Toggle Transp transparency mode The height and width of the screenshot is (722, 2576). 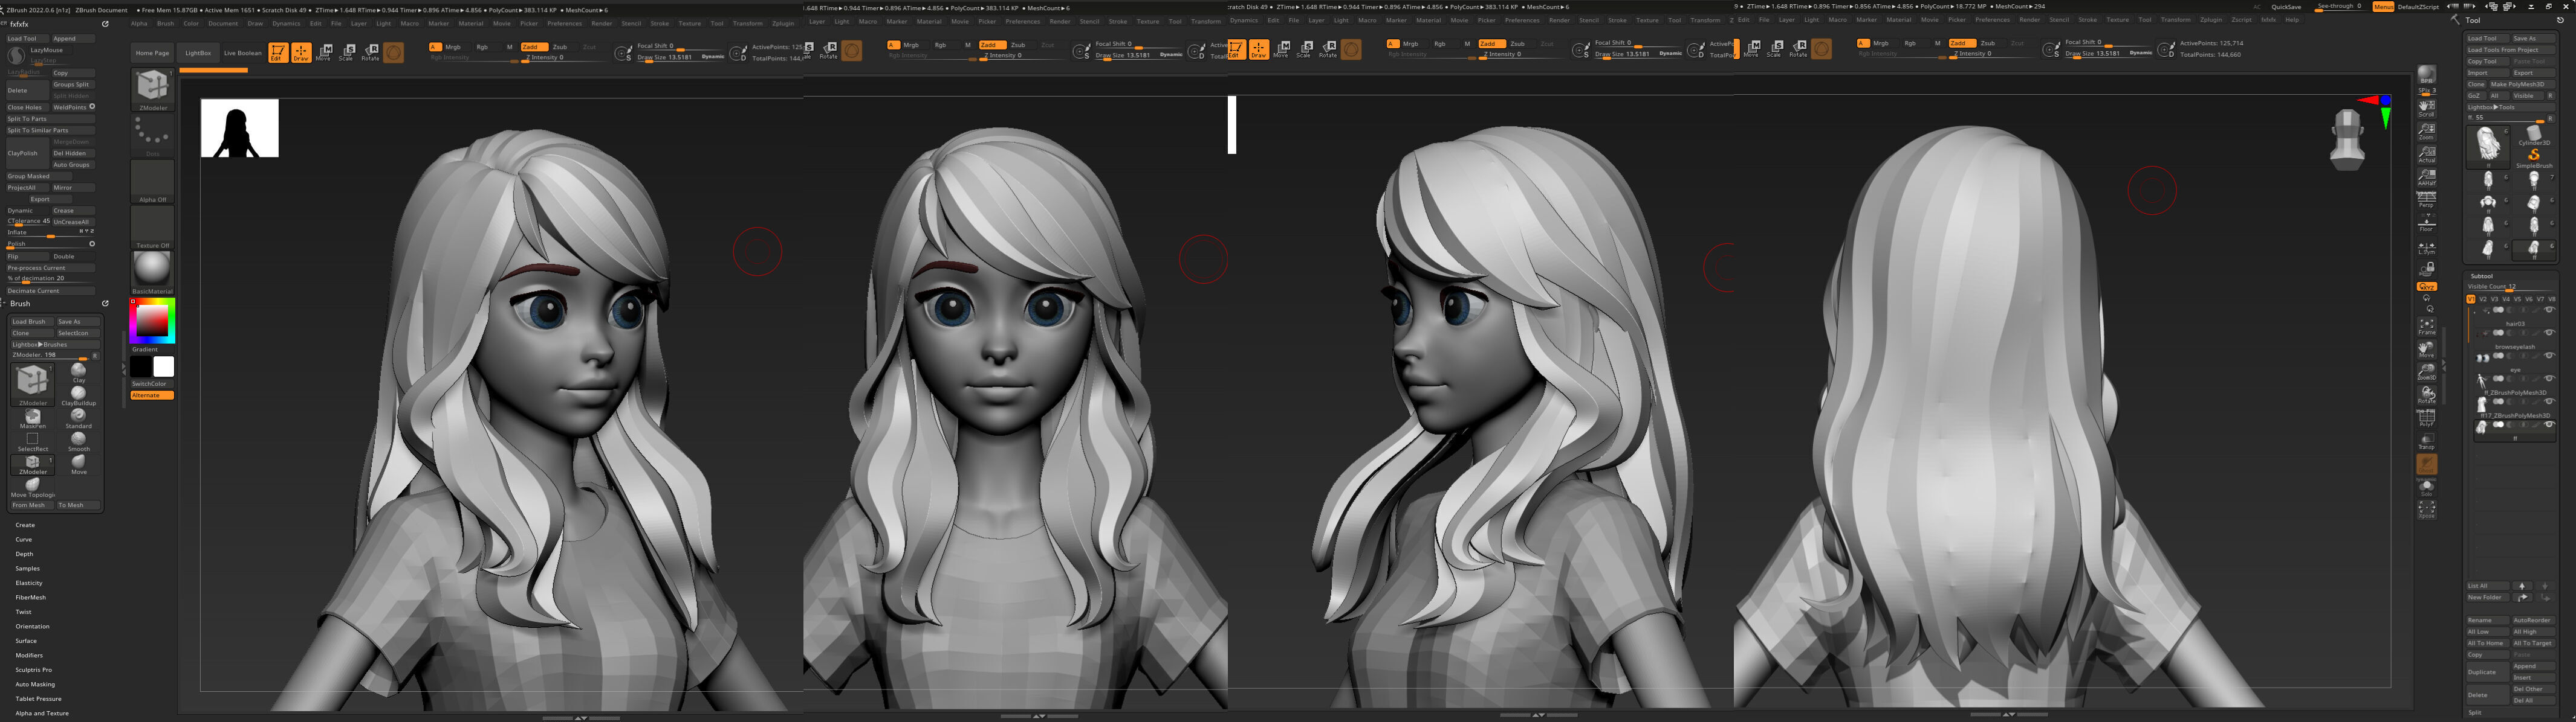[x=2426, y=441]
